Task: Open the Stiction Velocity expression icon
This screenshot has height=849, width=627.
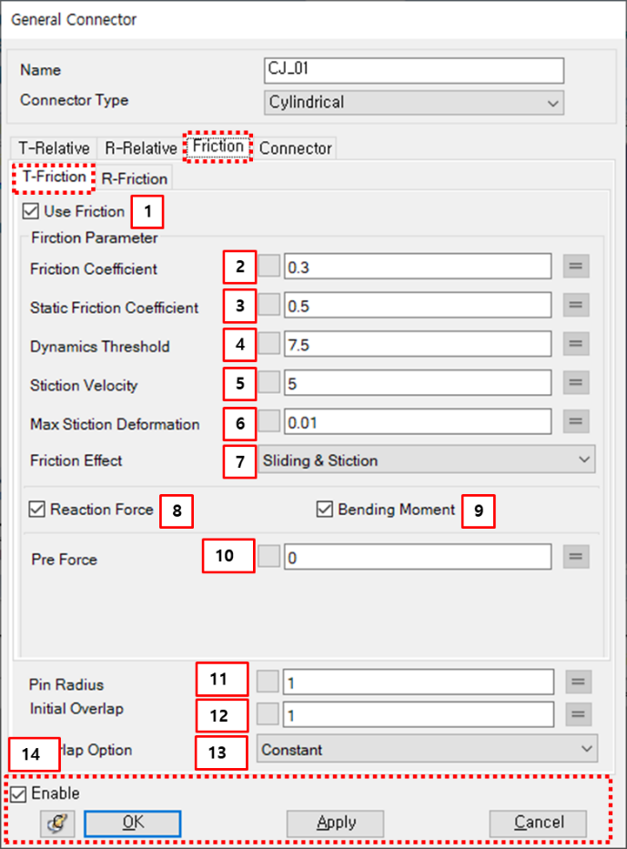Action: tap(577, 383)
